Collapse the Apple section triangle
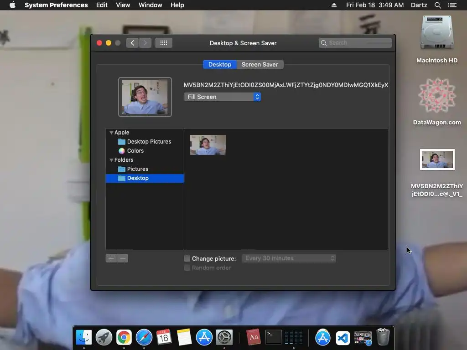The height and width of the screenshot is (350, 467). click(x=111, y=133)
